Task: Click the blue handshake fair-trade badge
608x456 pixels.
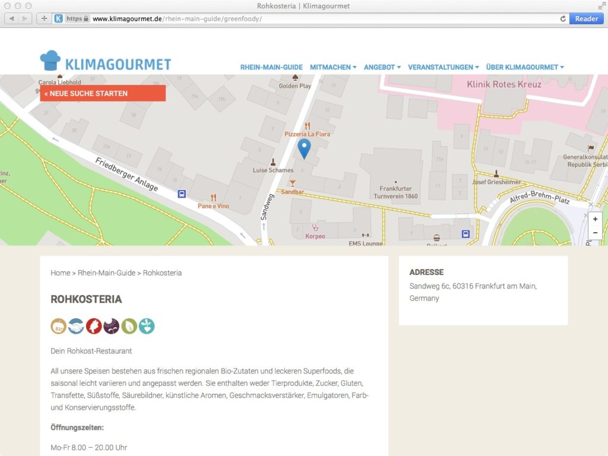Action: 76,326
